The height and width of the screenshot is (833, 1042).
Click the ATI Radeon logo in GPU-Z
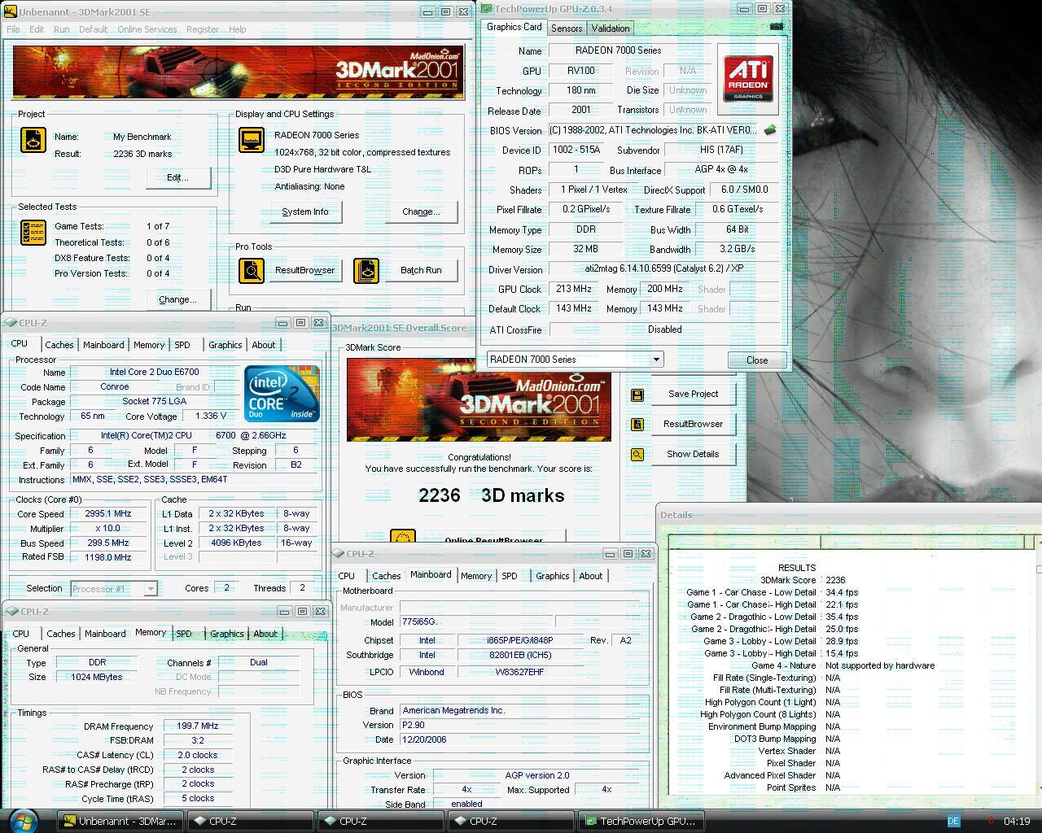coord(748,79)
